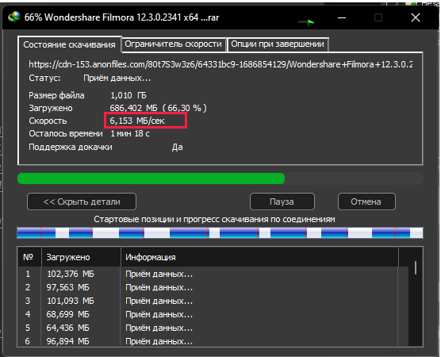Minimize the download window

point(342,17)
